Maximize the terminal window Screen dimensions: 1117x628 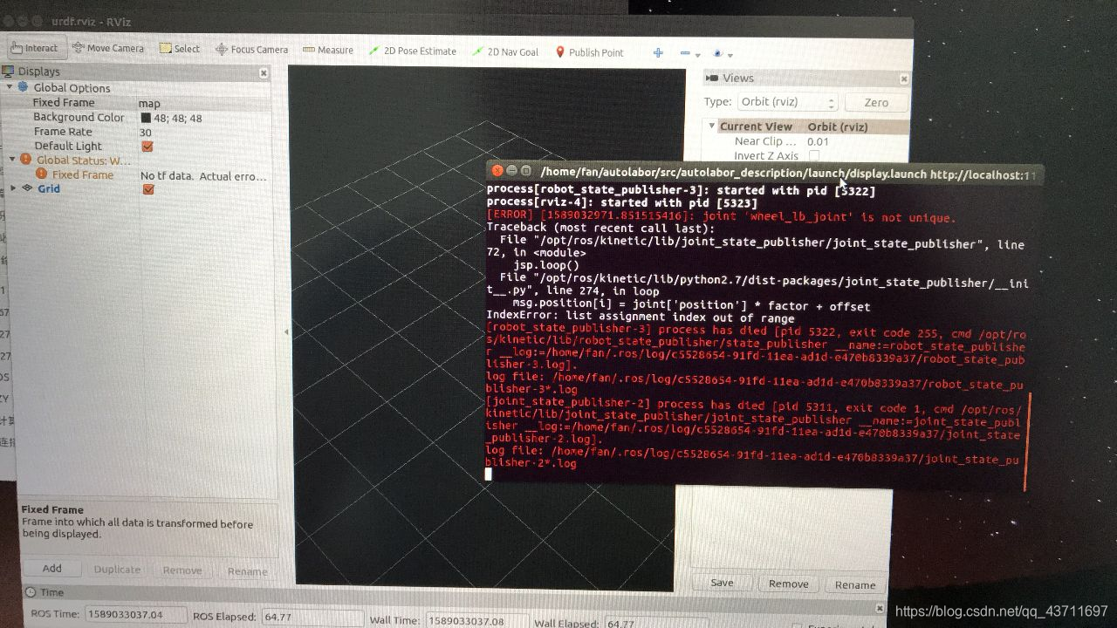526,171
